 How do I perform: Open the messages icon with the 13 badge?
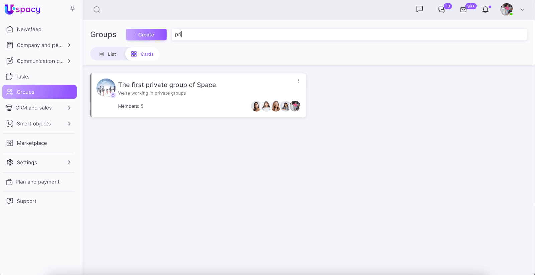coord(442,10)
